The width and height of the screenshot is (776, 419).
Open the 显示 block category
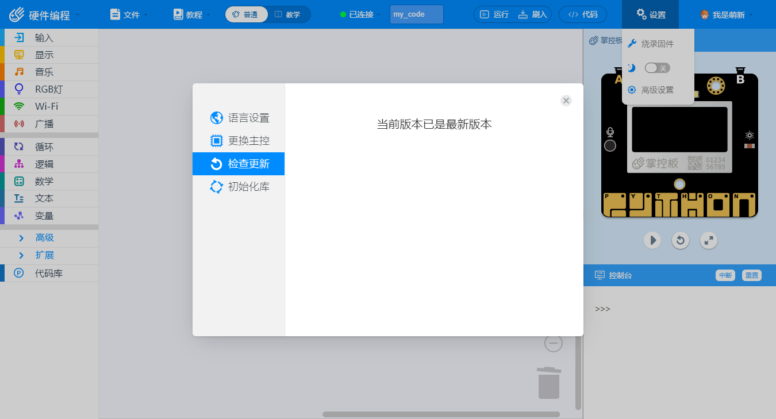pos(49,55)
